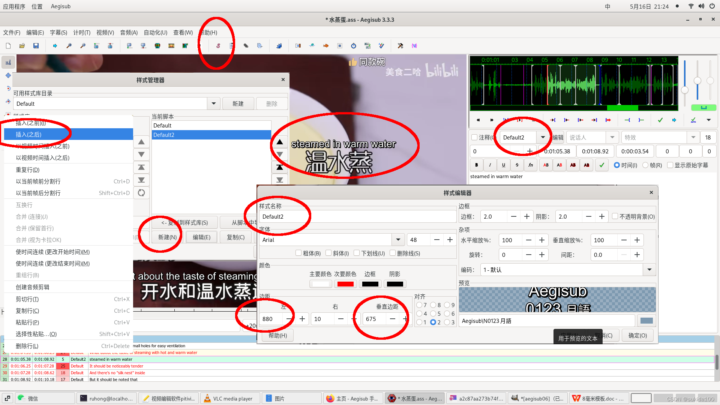Click the Save subtitles toolbar icon
Screen dimensions: 720x405
(36, 46)
